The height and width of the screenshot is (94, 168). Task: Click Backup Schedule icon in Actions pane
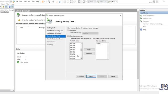(x=141, y=16)
